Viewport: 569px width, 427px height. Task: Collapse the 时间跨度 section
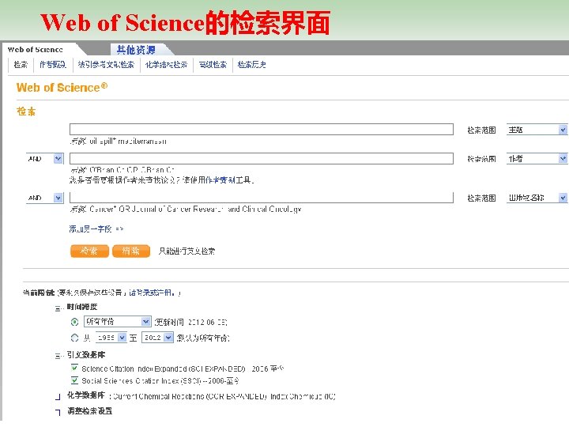[58, 308]
